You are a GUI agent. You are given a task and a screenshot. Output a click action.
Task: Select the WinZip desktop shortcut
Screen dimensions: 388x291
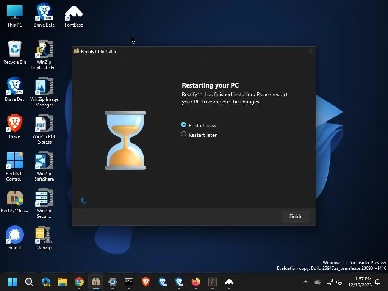click(44, 238)
